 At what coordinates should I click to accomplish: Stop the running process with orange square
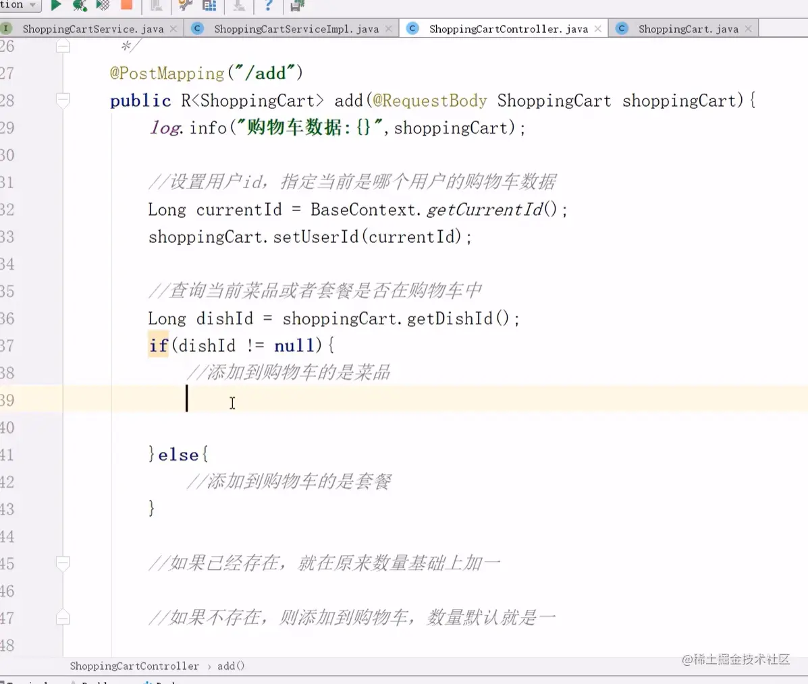point(126,5)
